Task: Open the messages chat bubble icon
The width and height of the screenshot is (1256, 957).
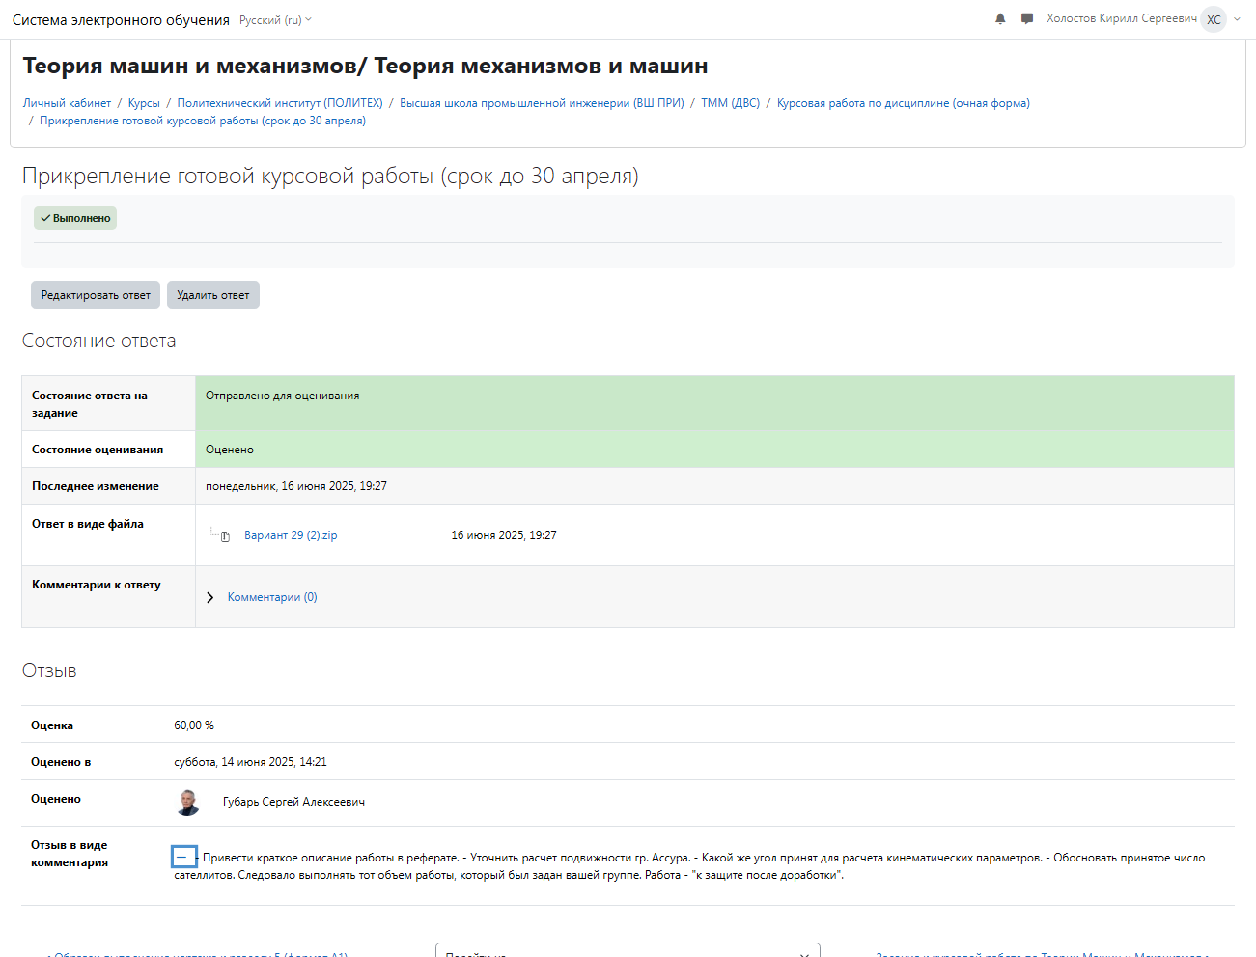Action: click(x=1027, y=19)
